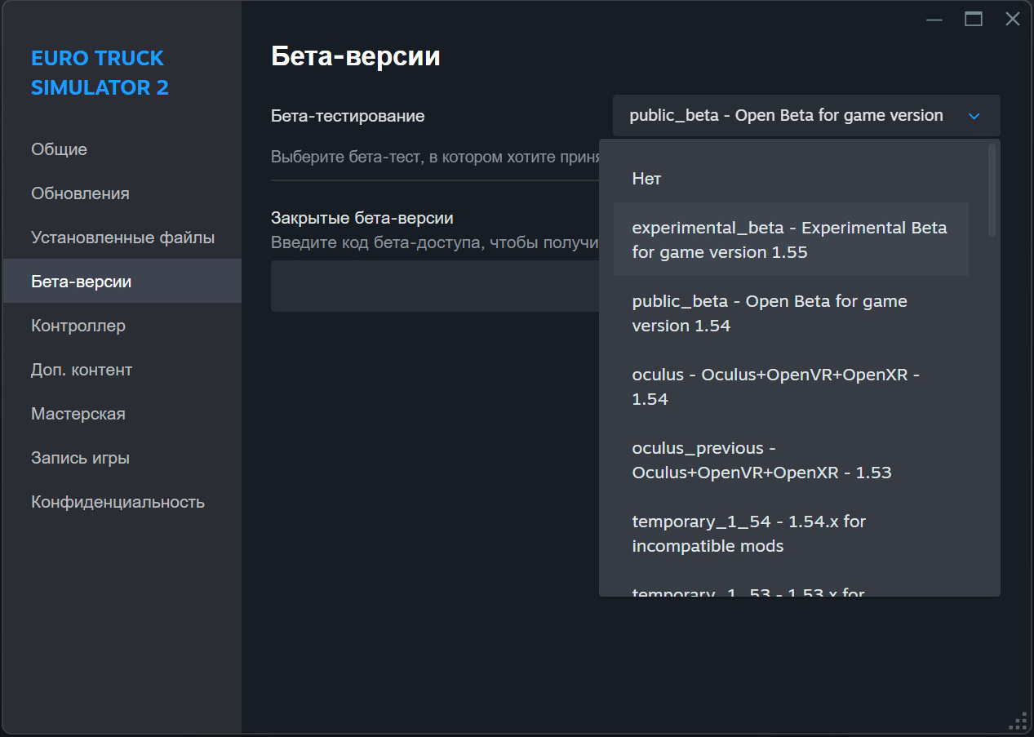This screenshot has width=1034, height=737.
Task: Click the beta access code input field
Action: pyautogui.click(x=435, y=286)
